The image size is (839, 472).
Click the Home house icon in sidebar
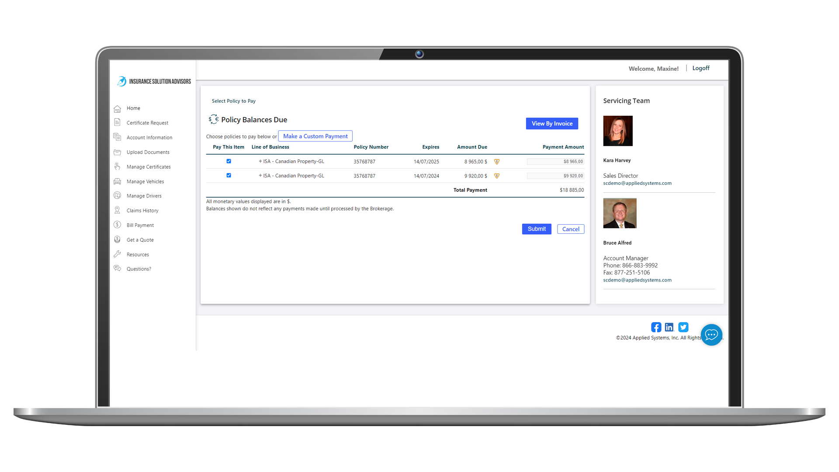pos(117,108)
